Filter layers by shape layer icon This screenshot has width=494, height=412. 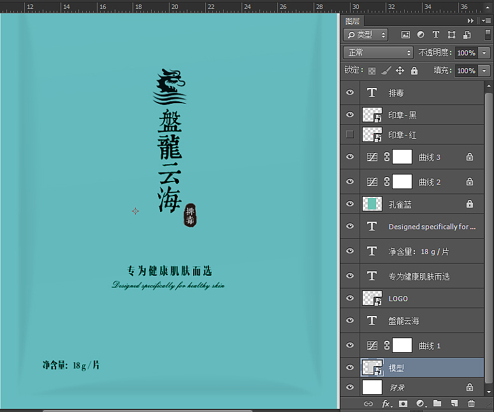point(451,34)
